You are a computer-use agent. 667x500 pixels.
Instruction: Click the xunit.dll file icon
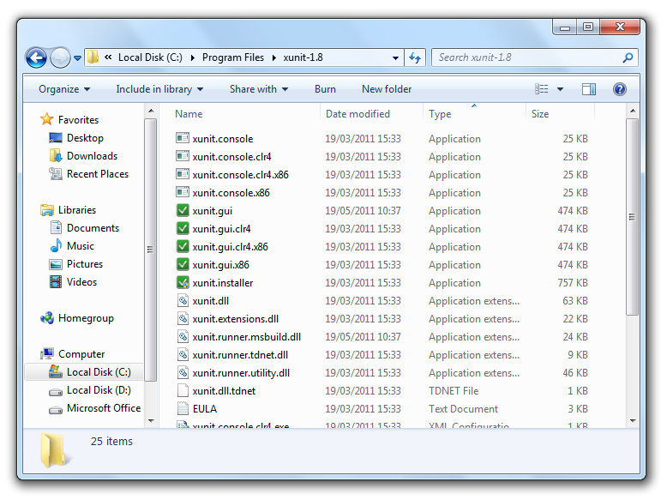tap(183, 300)
